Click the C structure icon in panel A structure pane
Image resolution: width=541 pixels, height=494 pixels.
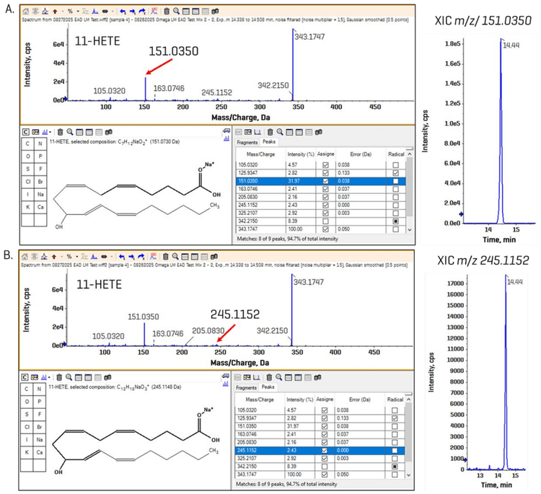(26, 132)
